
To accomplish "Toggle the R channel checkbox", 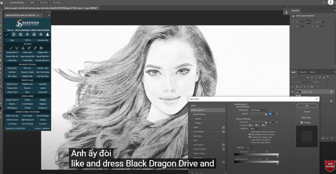I will (x=250, y=125).
